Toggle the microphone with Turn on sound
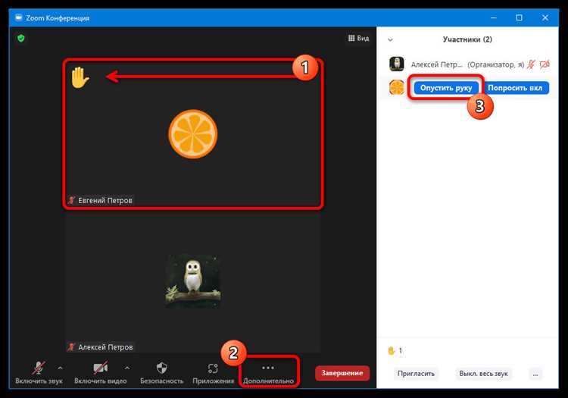This screenshot has height=398, width=568. click(x=39, y=373)
